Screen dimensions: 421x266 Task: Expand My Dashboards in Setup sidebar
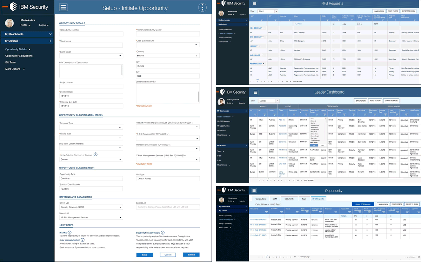(x=27, y=34)
